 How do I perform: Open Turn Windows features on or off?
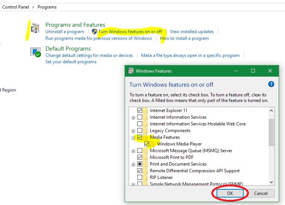[x=130, y=32]
